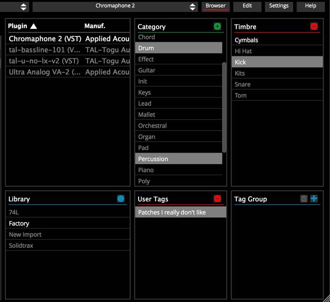Toggle the Kick timbre filter

tap(277, 62)
